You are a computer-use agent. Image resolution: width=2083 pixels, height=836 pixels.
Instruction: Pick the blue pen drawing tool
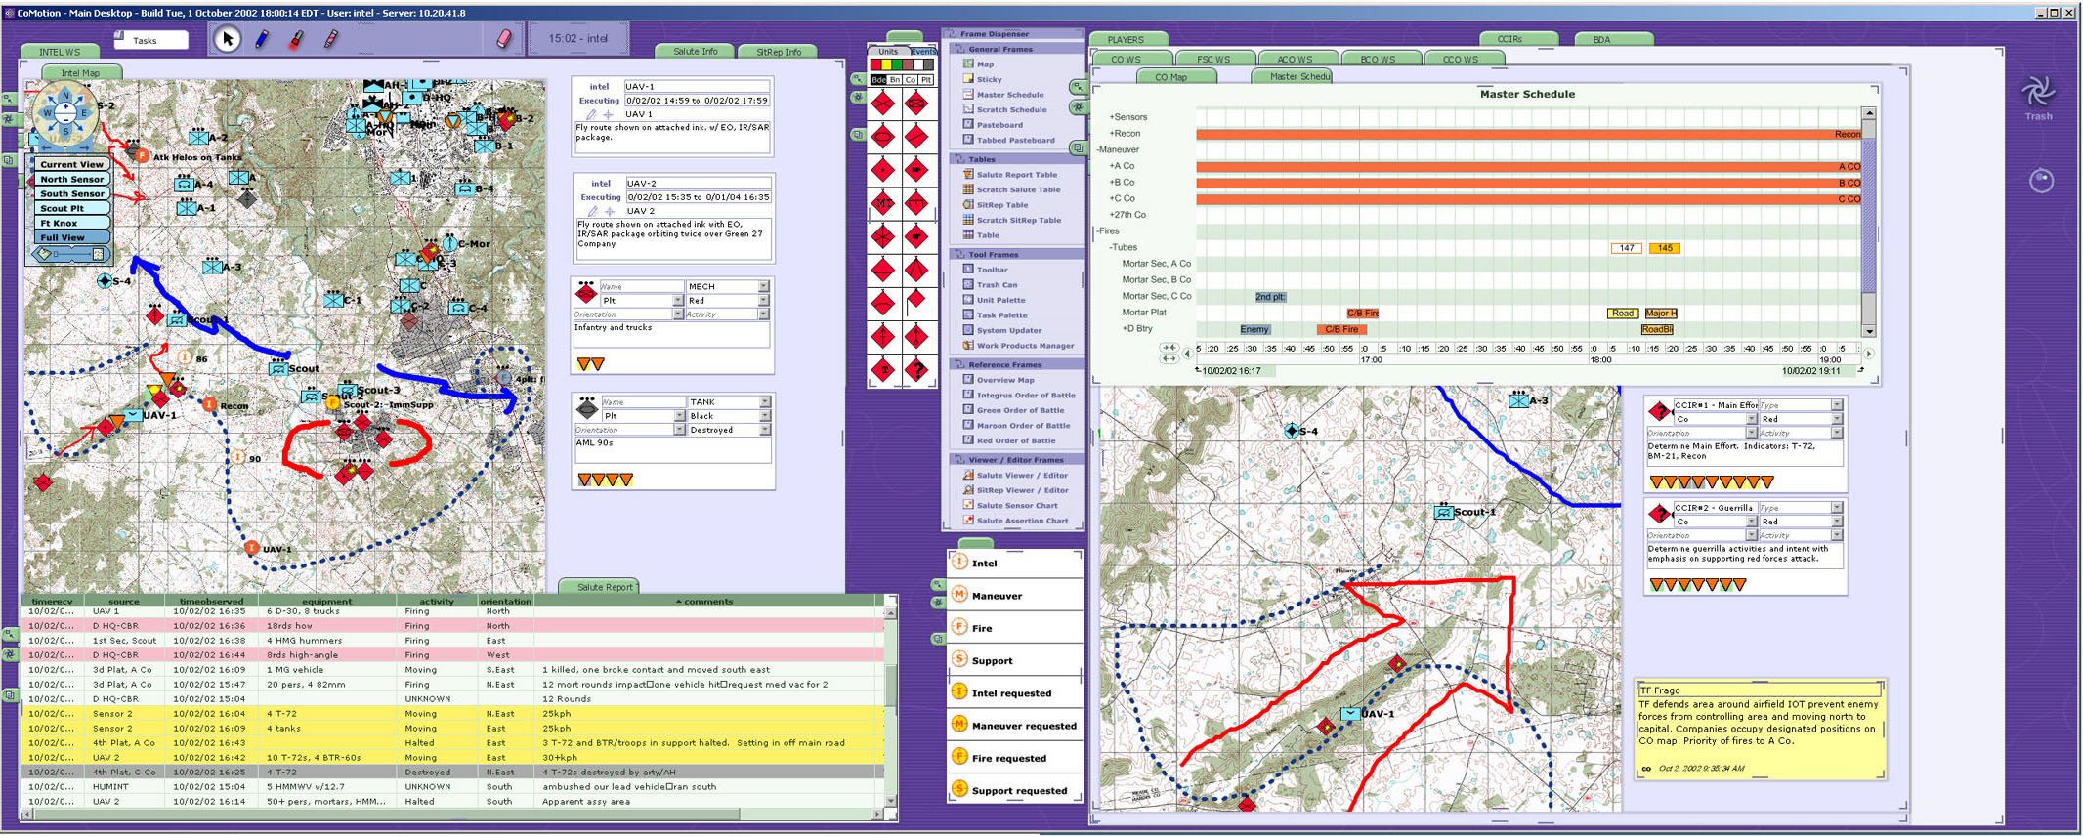(262, 39)
